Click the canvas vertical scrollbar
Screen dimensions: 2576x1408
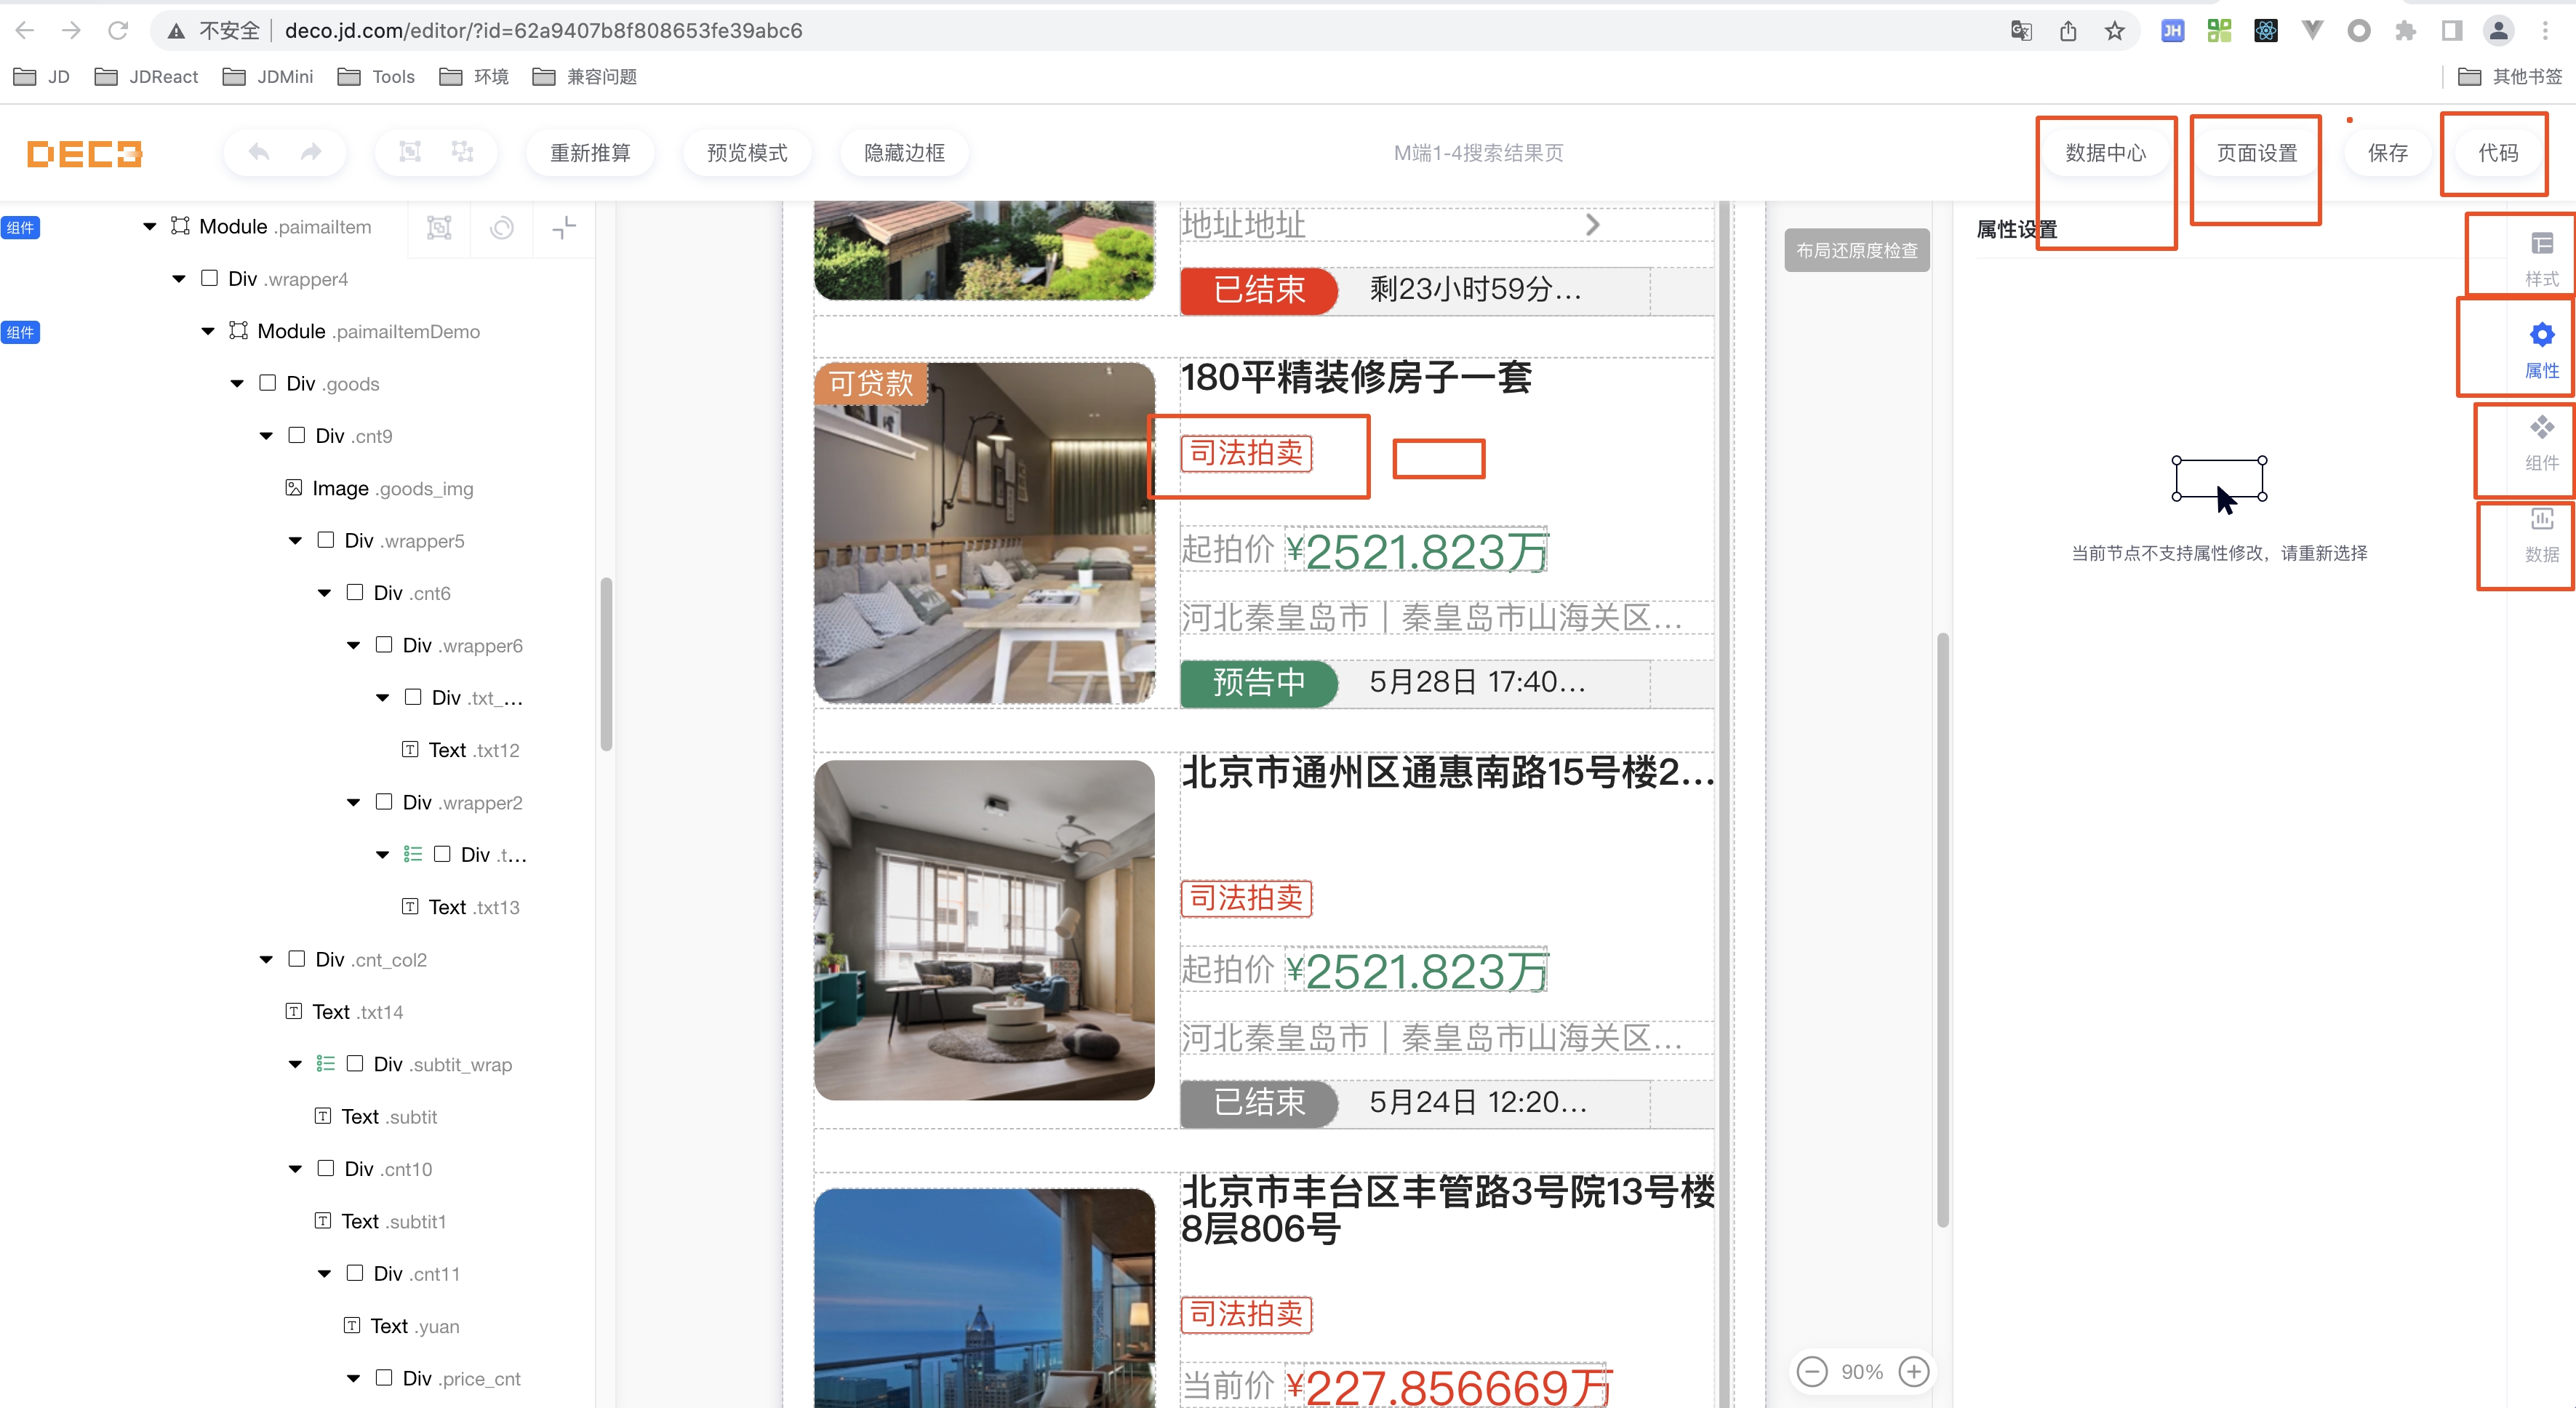tap(1943, 930)
